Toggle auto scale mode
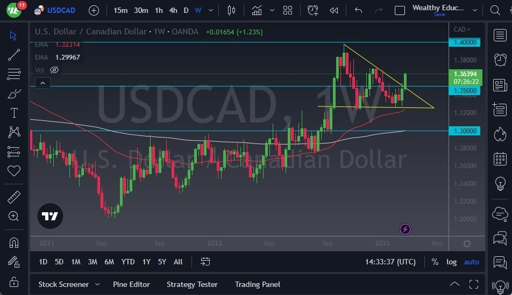Viewport: 512px width, 295px height. pos(472,262)
